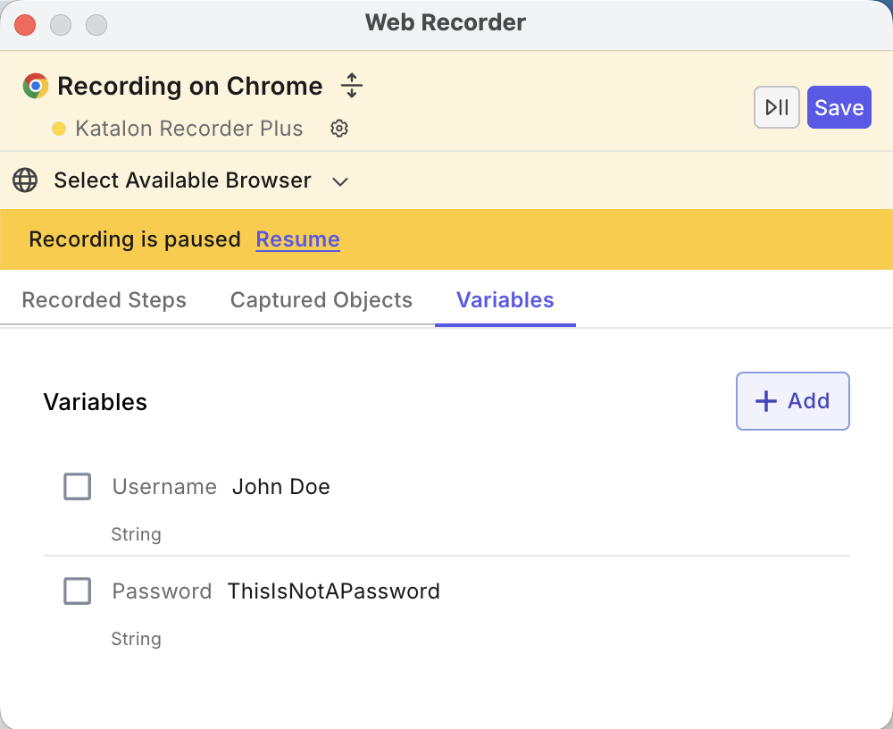Switch to the Recorded Steps tab
The height and width of the screenshot is (729, 893).
pyautogui.click(x=104, y=300)
